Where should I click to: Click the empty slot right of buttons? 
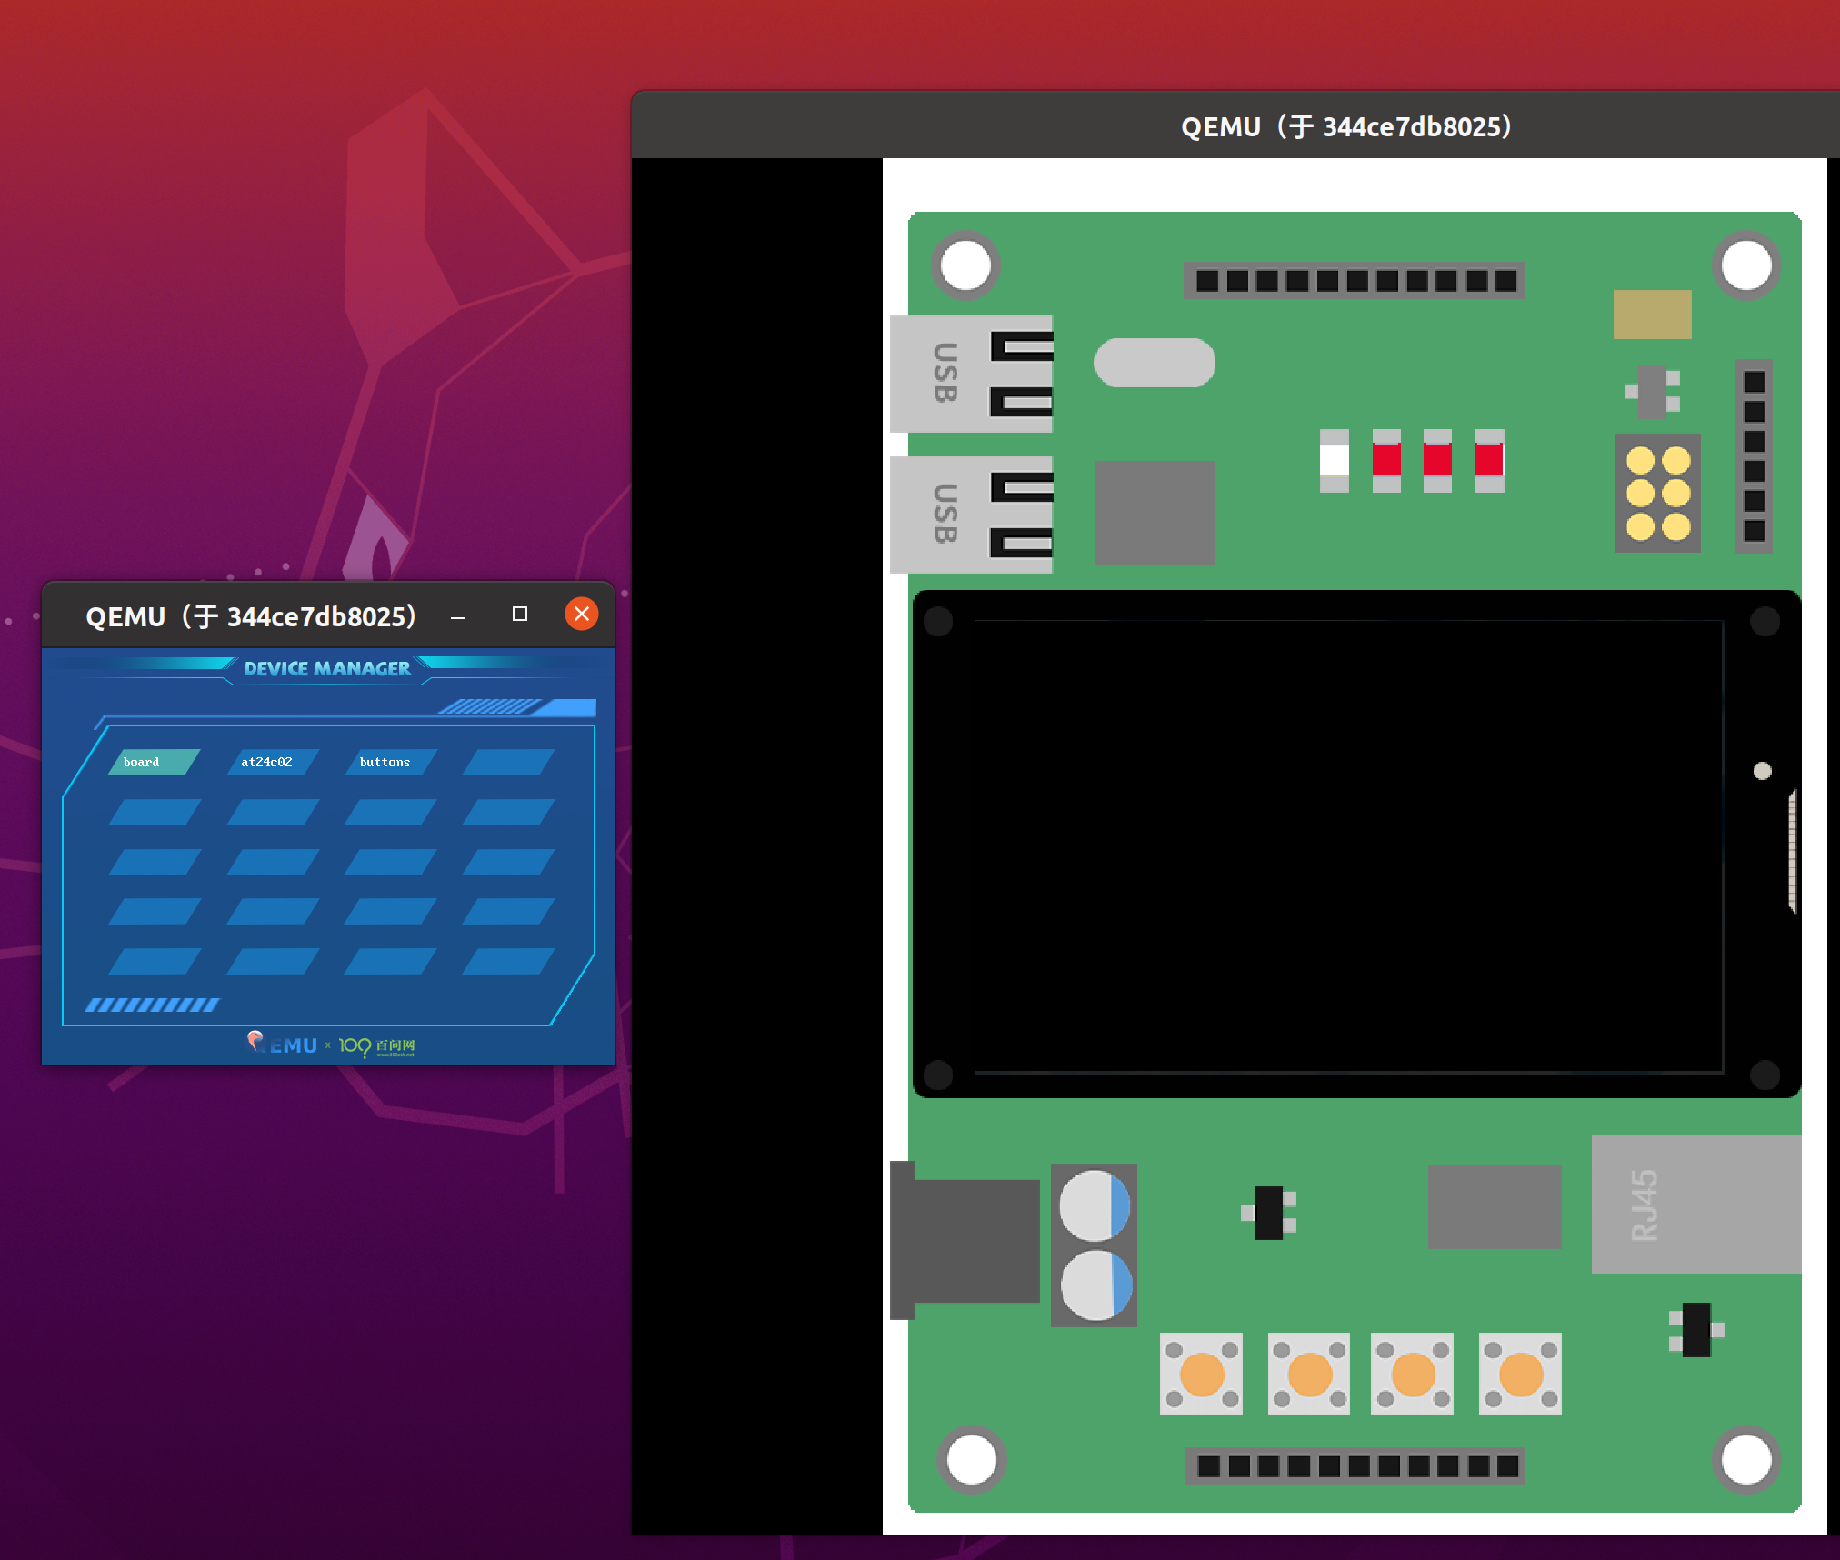pyautogui.click(x=507, y=762)
